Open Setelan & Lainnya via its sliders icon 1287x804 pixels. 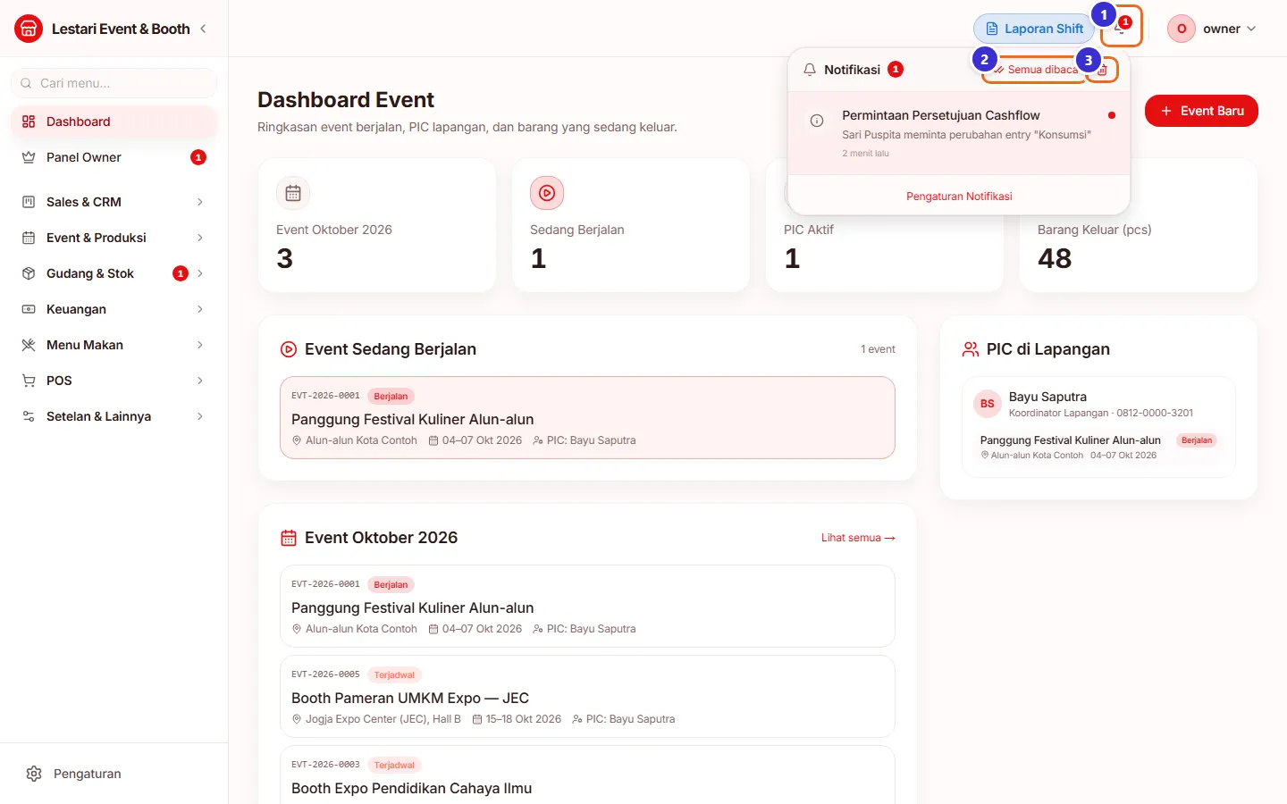pos(29,416)
